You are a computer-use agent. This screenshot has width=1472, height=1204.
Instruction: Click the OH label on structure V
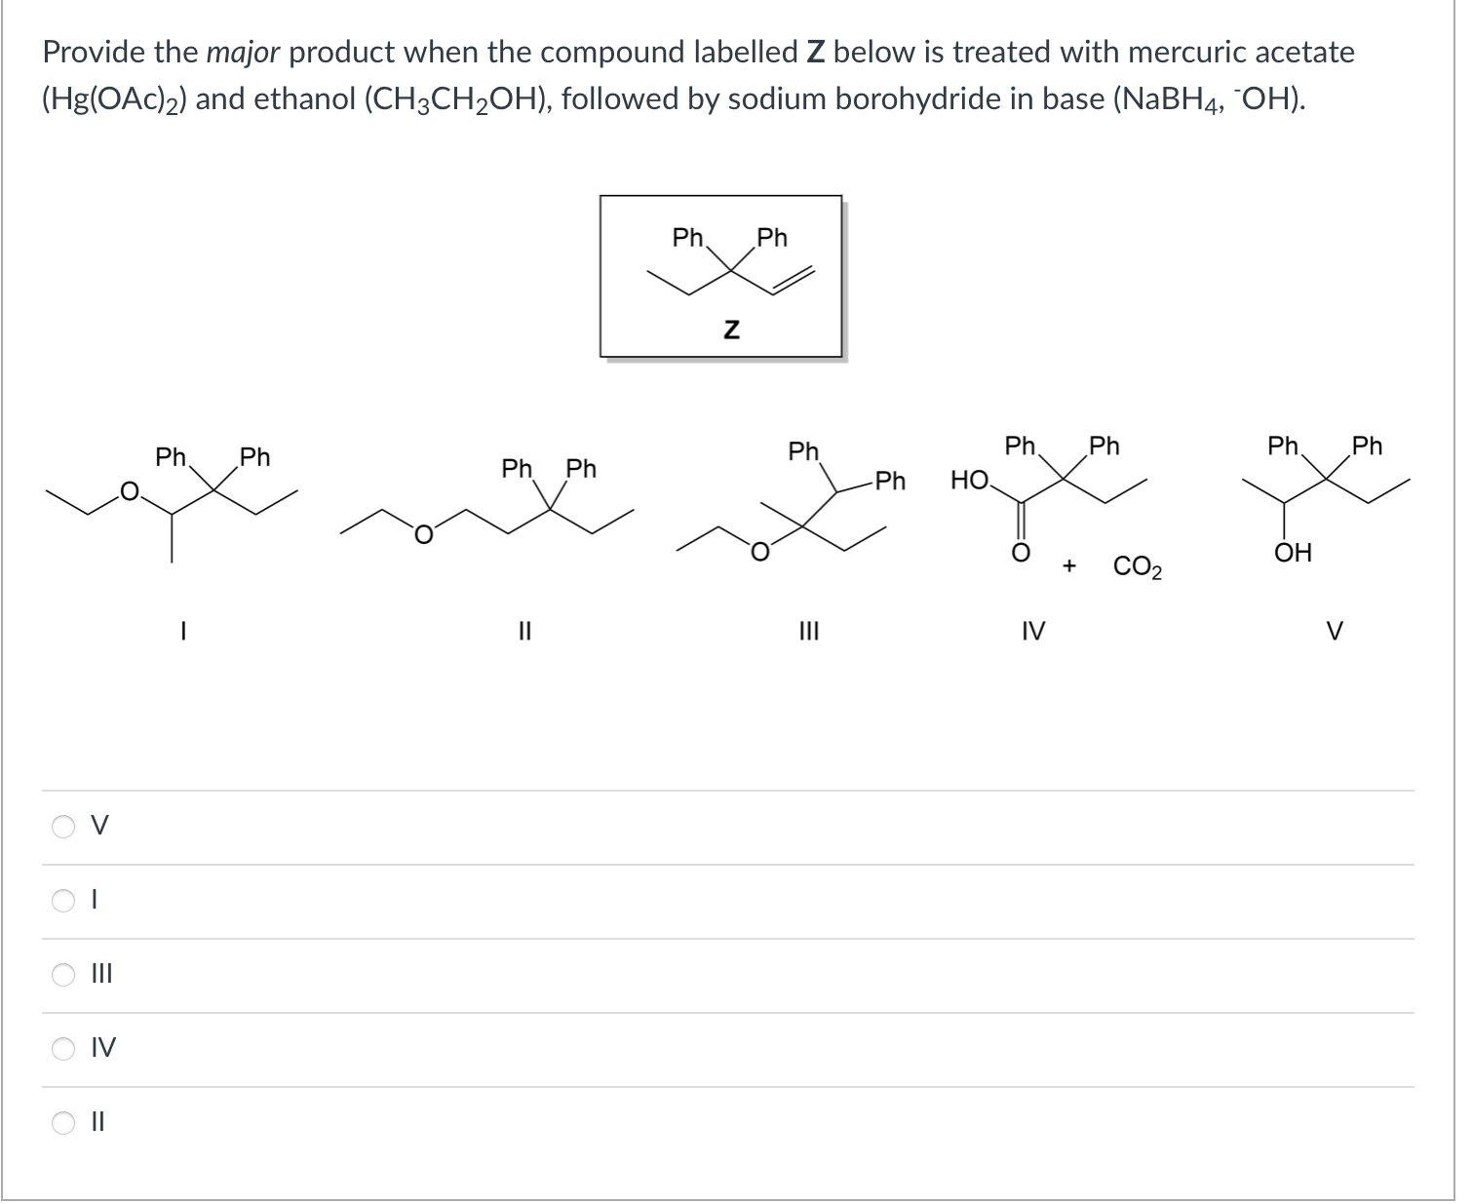click(x=1294, y=551)
